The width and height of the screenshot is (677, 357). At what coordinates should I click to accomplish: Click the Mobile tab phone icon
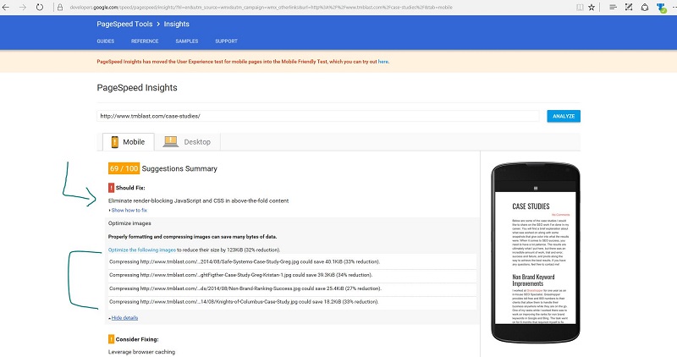click(114, 142)
